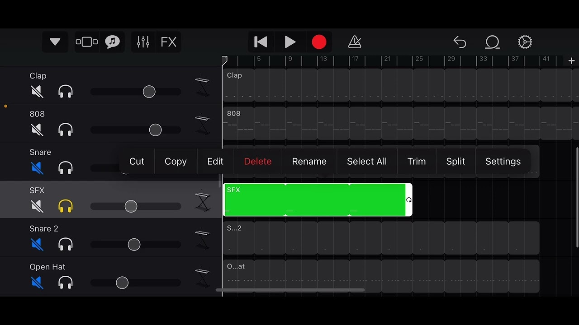Select the Clap track header name
The width and height of the screenshot is (579, 325).
pos(38,76)
